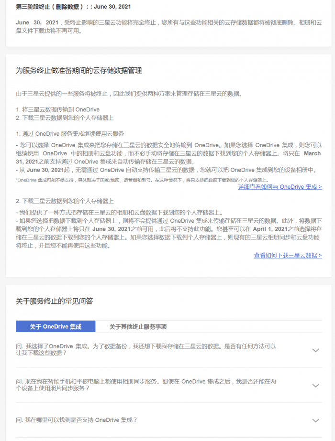
Task: Expand the chevron for the photo sync on two devices question
Action: [x=315, y=385]
